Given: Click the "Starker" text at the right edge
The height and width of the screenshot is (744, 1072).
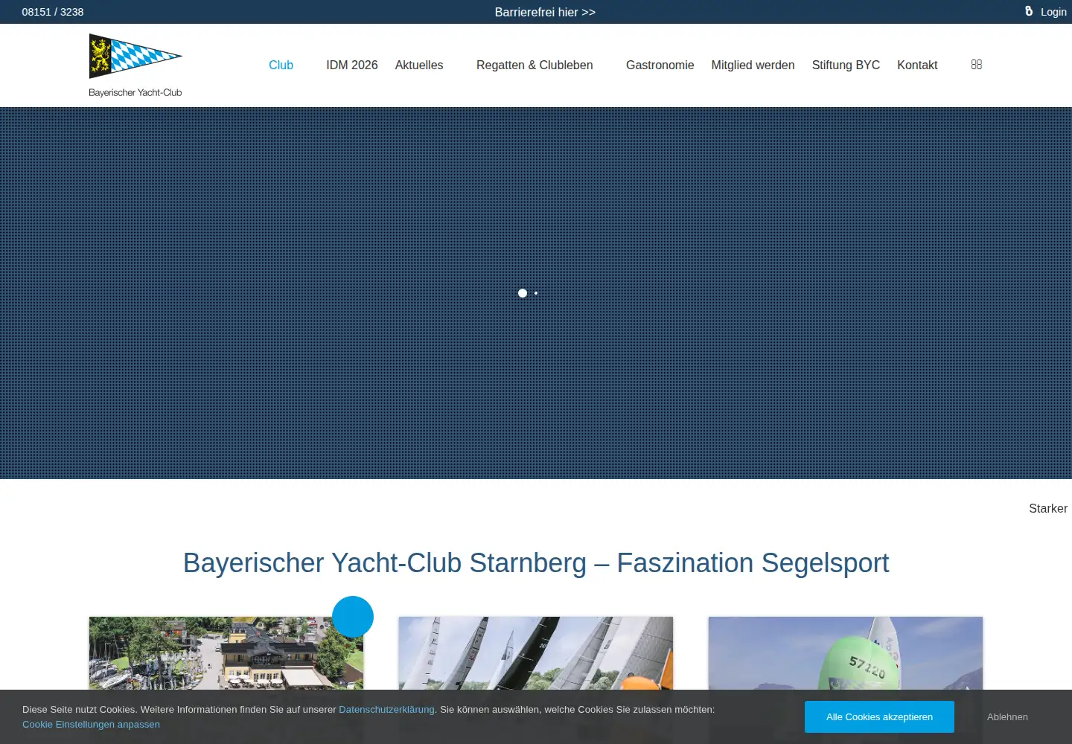Looking at the screenshot, I should (x=1048, y=509).
